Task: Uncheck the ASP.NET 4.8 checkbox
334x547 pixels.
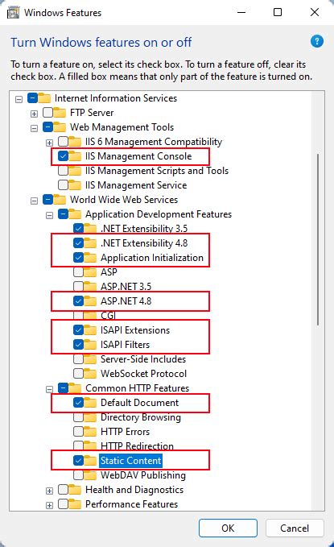Action: pos(78,300)
